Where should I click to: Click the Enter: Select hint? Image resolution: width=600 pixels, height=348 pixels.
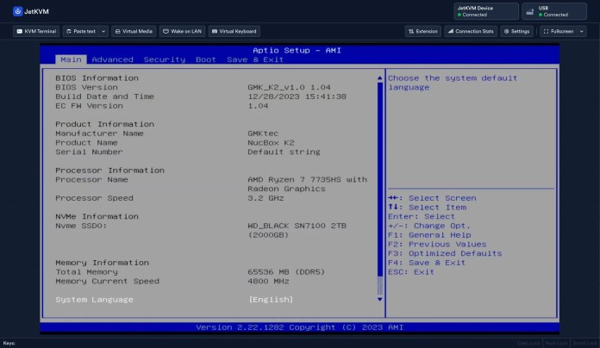pos(422,216)
